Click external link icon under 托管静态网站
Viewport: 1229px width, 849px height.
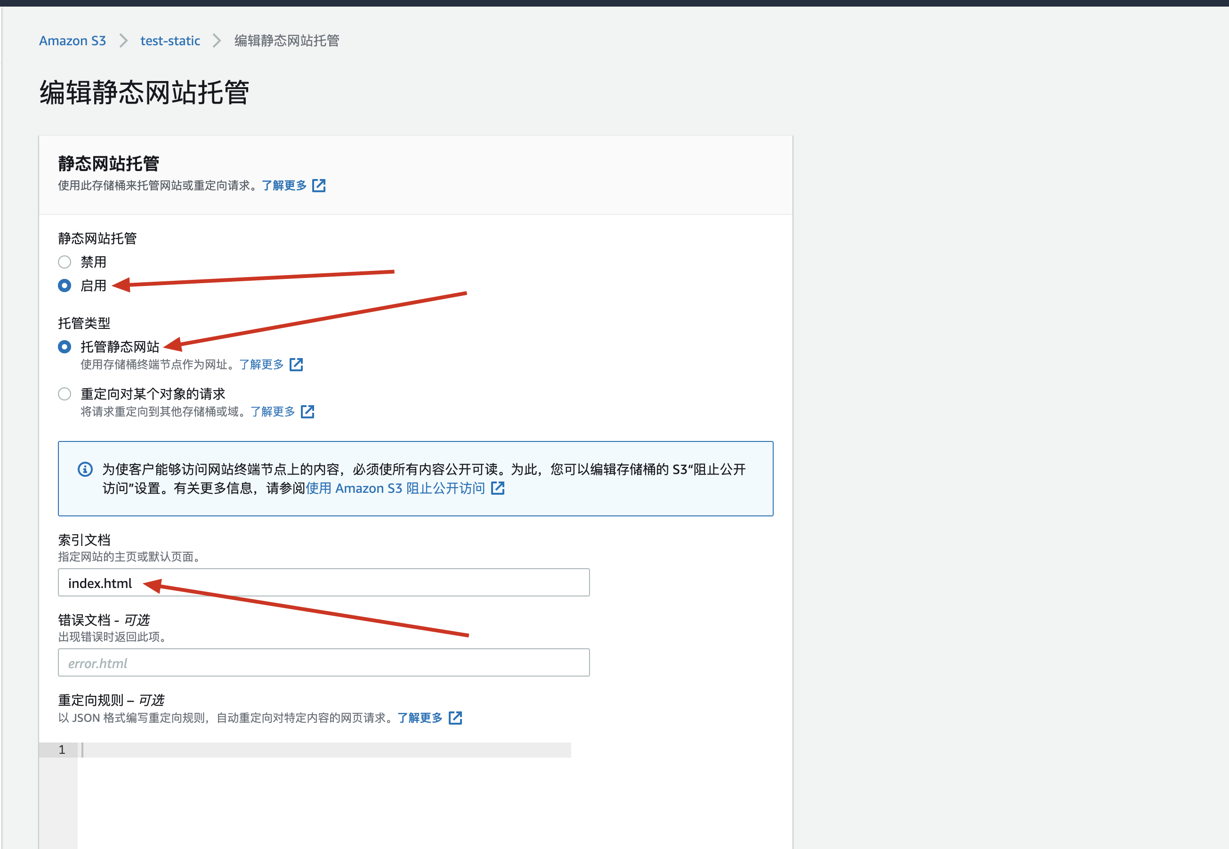tap(296, 364)
